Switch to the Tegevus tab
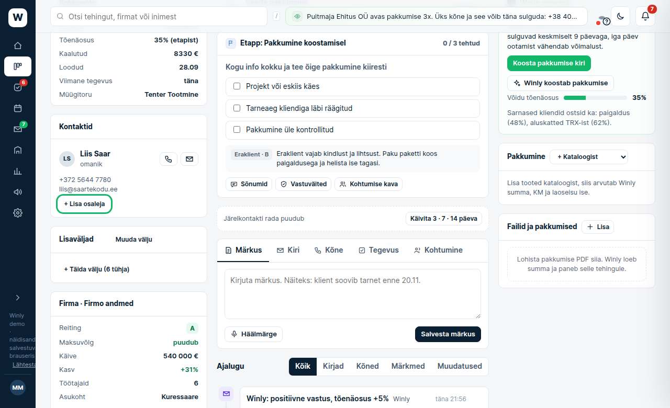Image resolution: width=670 pixels, height=408 pixels. (378, 250)
